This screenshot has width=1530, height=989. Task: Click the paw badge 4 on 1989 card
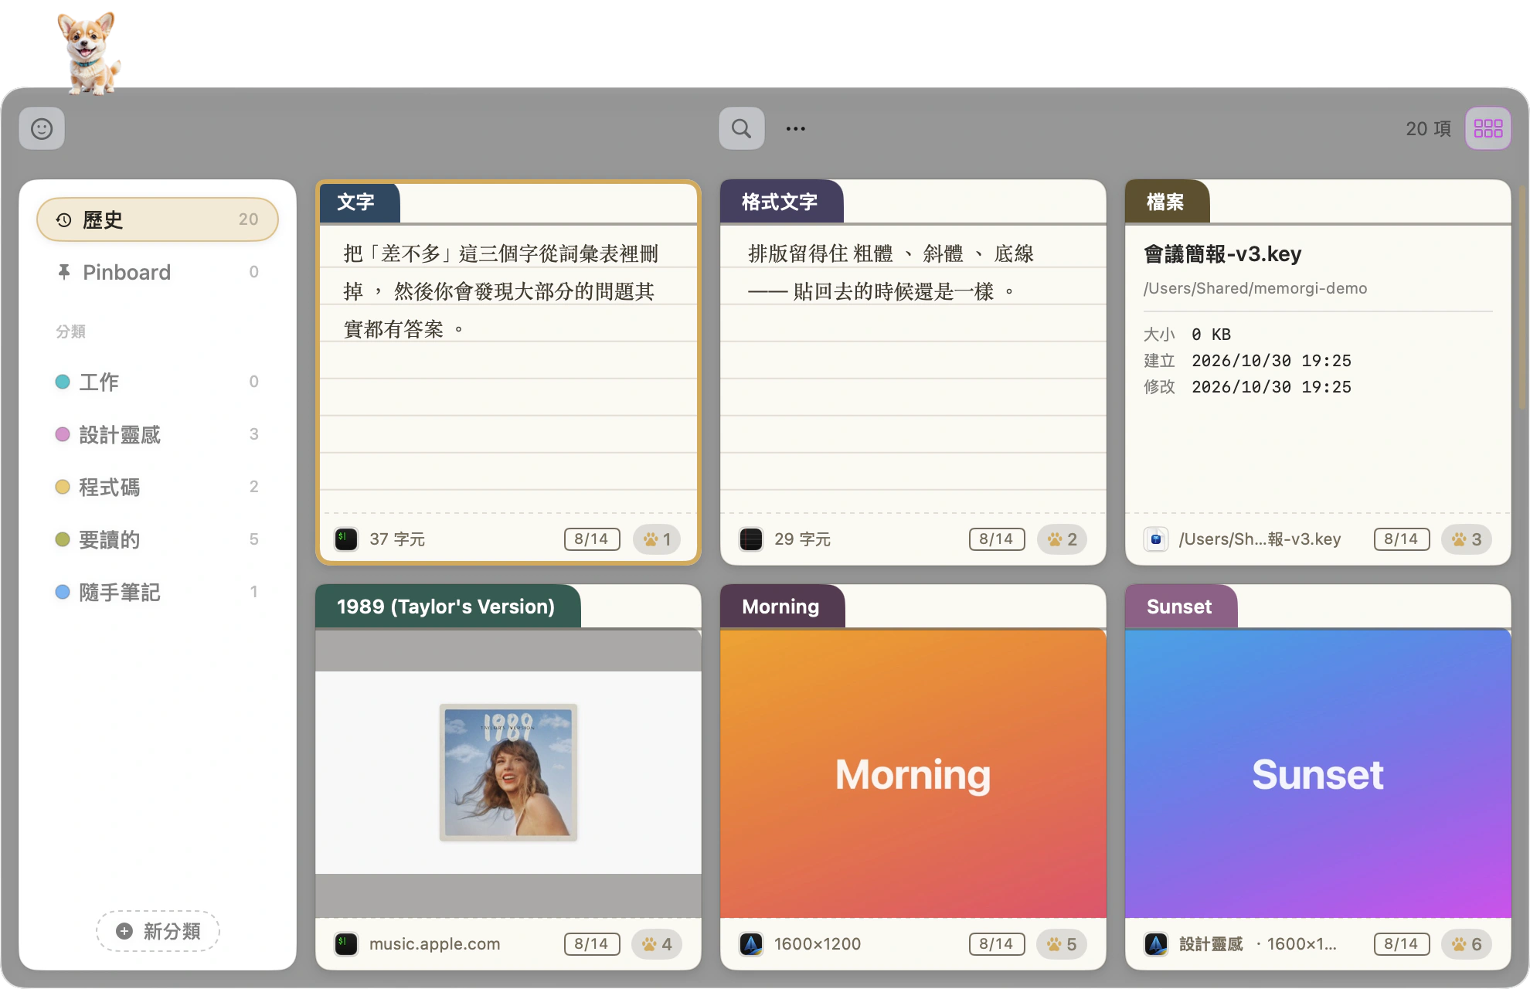[x=657, y=944]
